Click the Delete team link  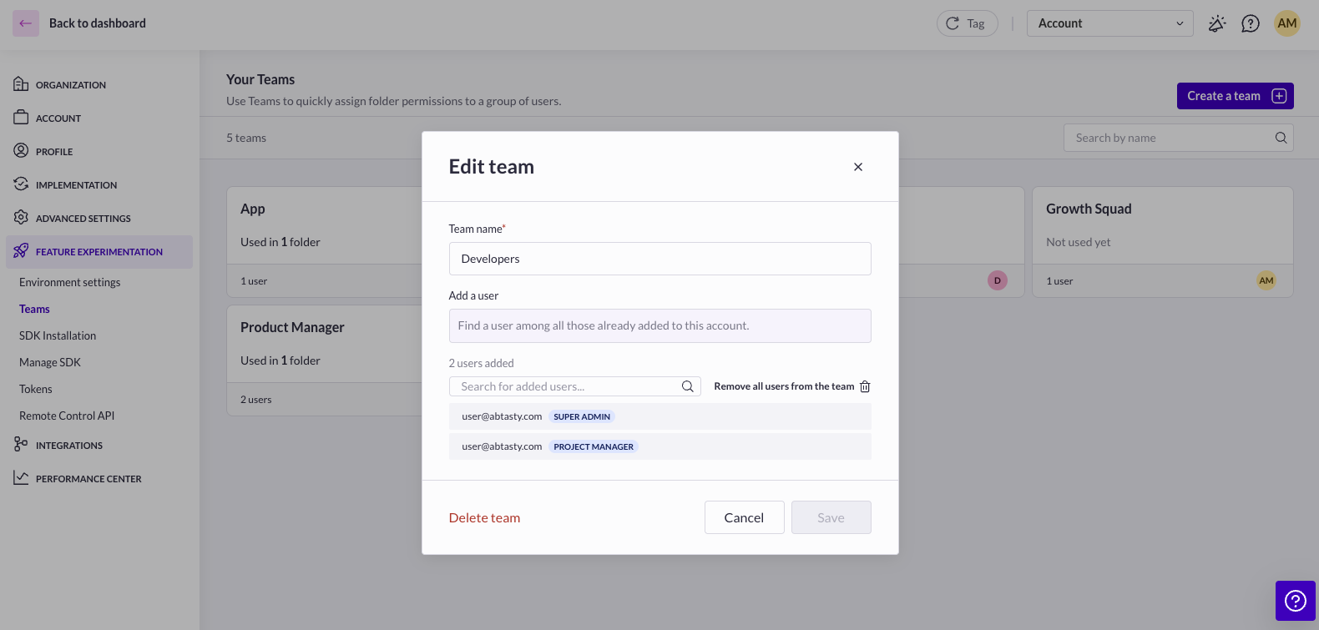[x=484, y=517]
